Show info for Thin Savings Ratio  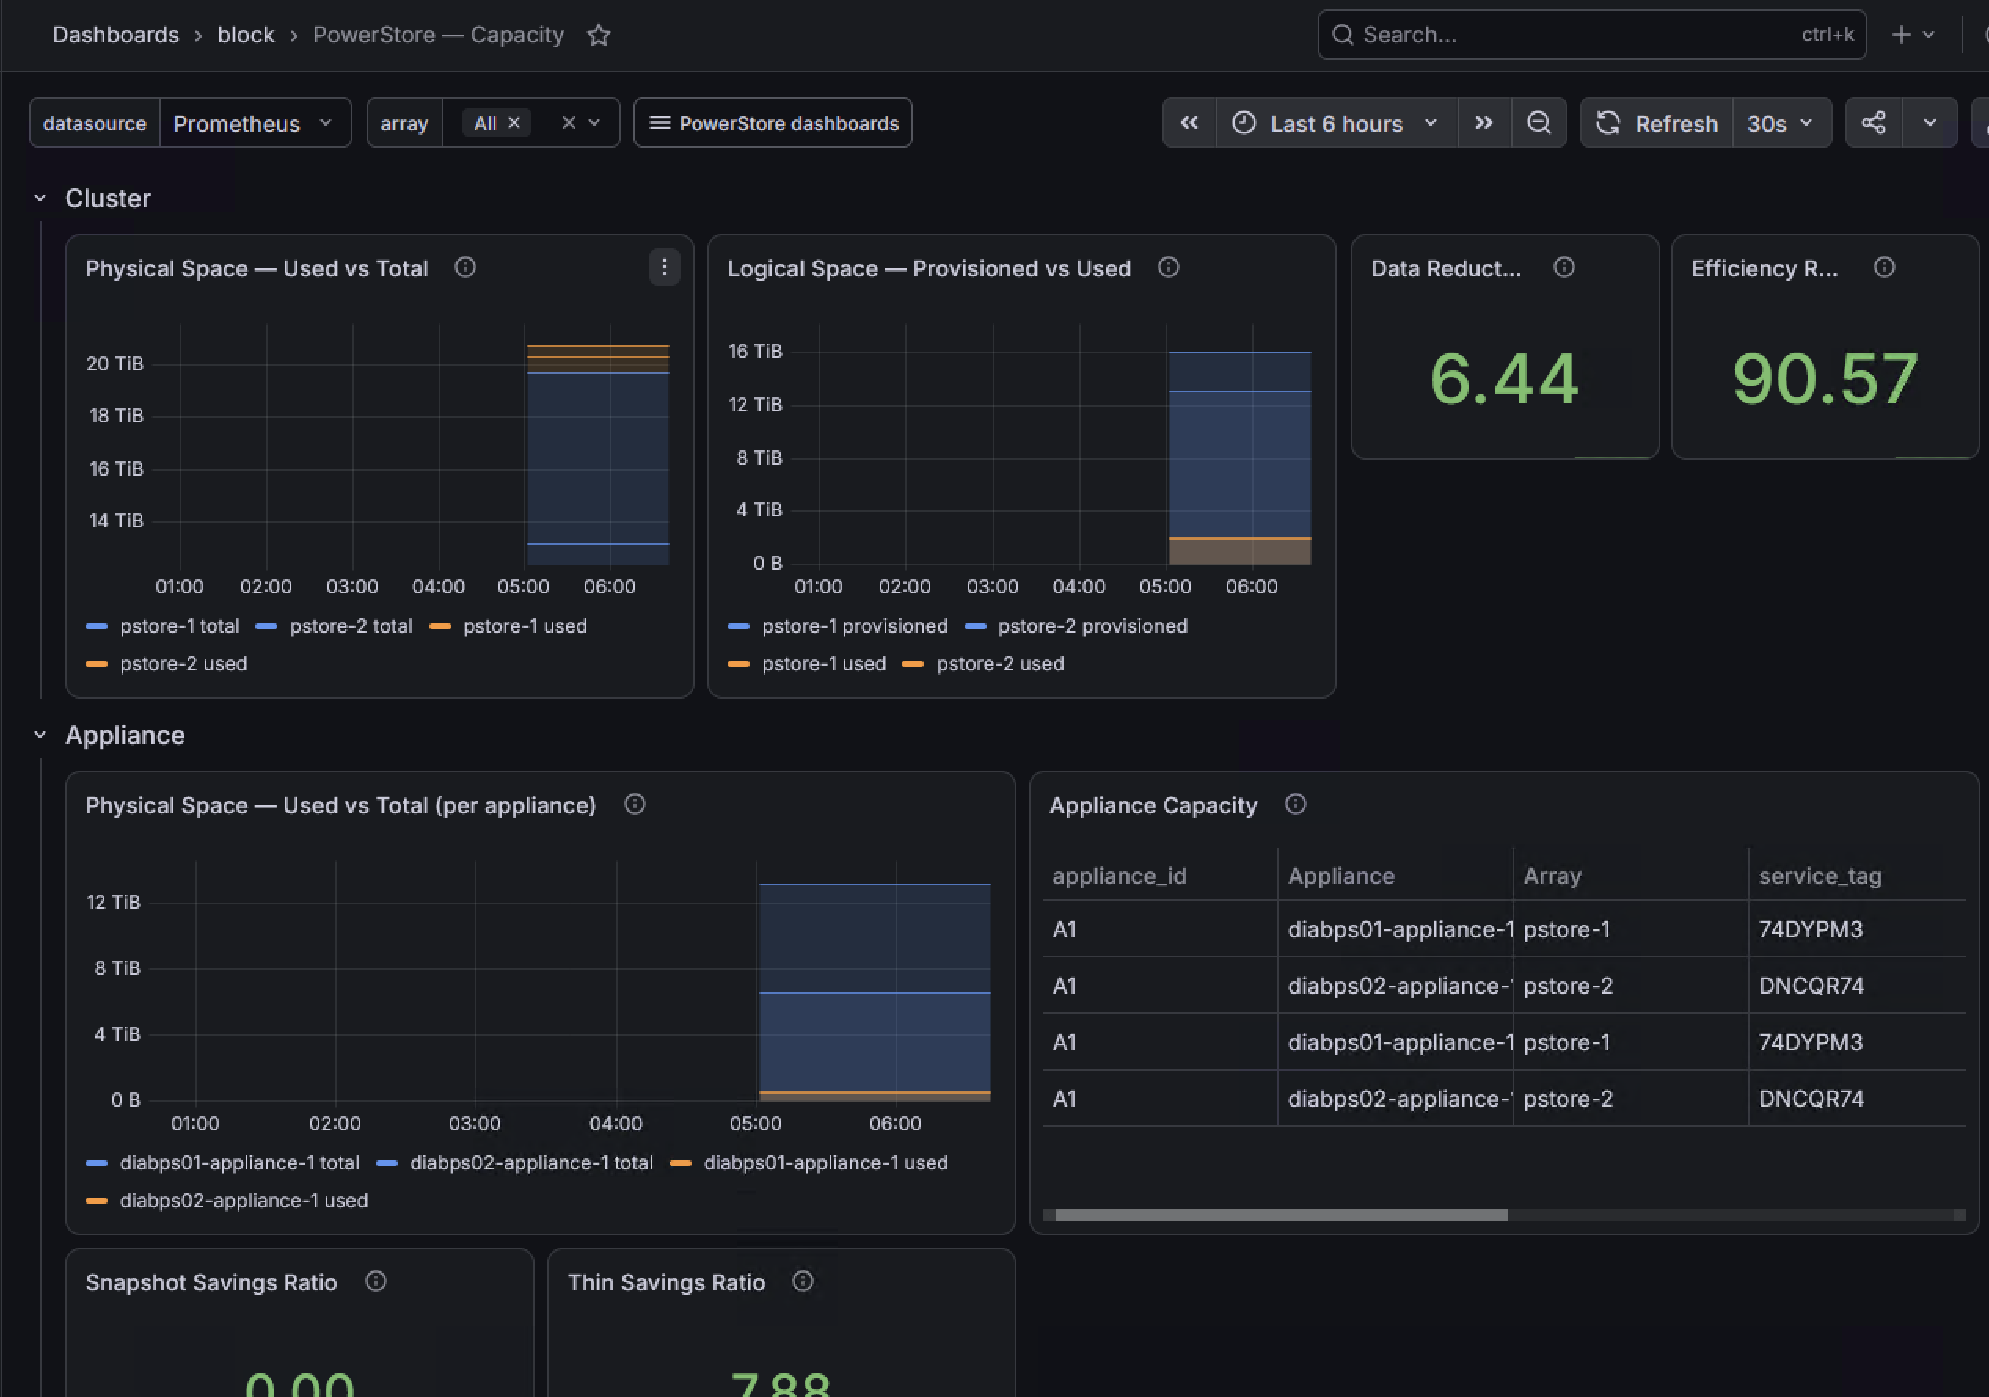(802, 1281)
